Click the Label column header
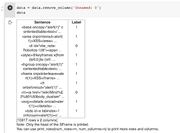This screenshot has height=133, width=180. [76, 22]
